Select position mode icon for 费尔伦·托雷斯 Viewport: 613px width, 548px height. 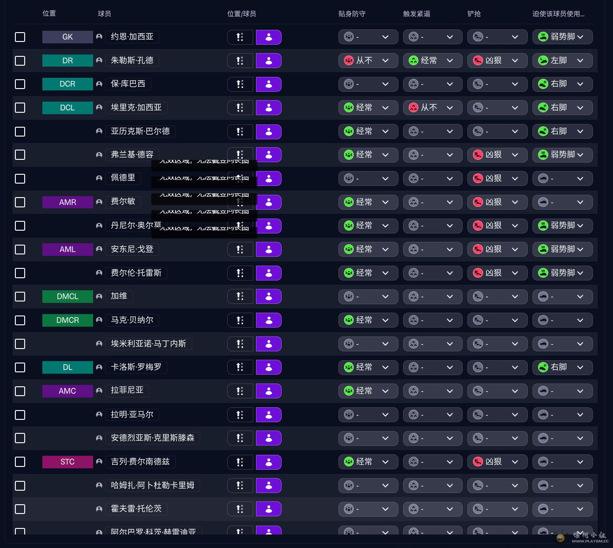(x=240, y=273)
